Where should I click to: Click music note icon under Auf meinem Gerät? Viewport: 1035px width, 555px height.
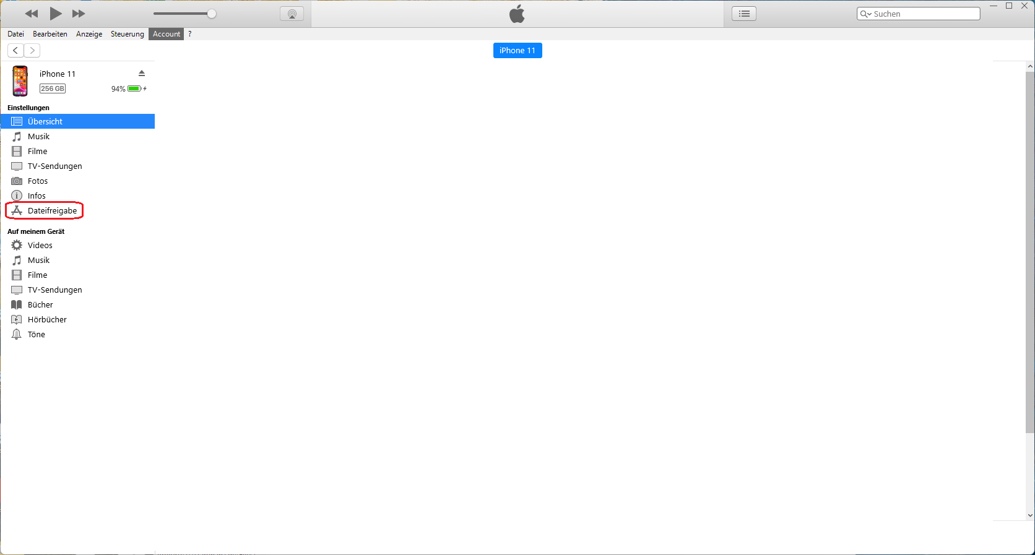pyautogui.click(x=17, y=260)
